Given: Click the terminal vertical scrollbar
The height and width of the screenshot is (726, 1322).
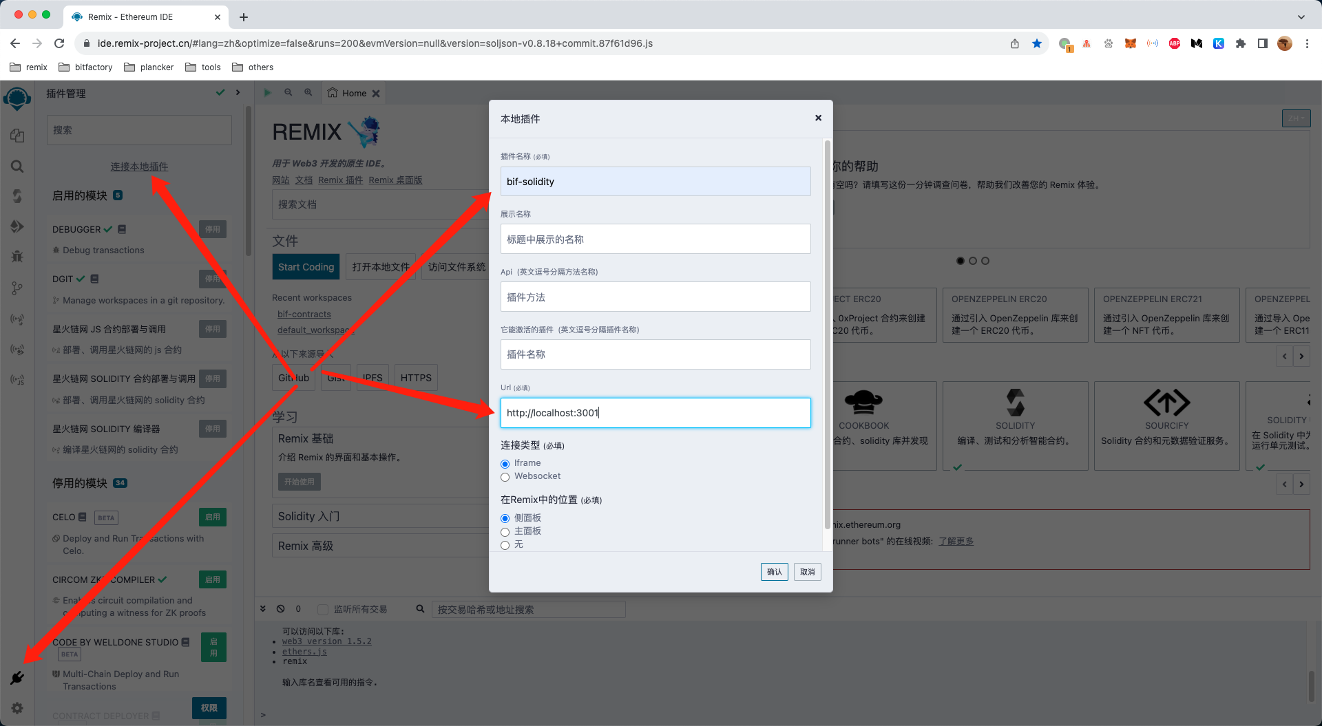Looking at the screenshot, I should 1312,686.
